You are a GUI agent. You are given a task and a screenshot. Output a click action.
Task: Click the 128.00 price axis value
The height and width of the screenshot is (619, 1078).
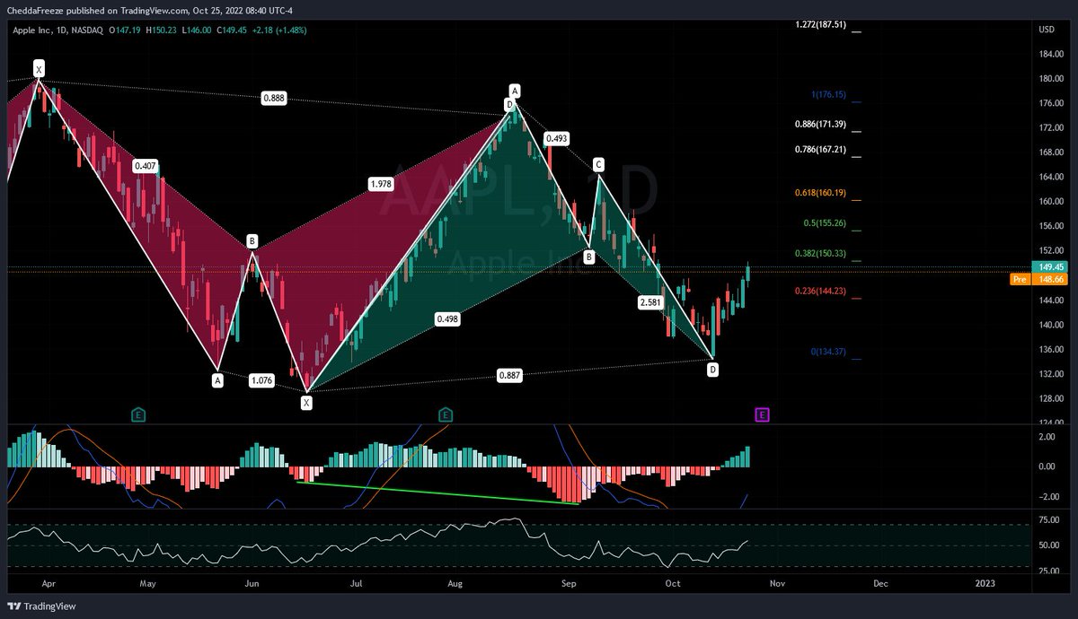pyautogui.click(x=1051, y=397)
